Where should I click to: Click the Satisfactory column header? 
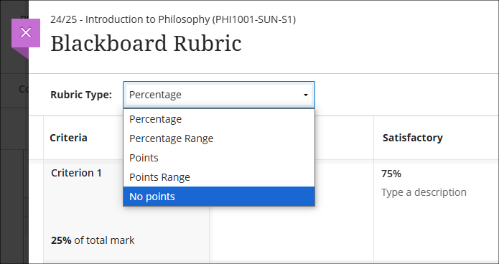click(412, 138)
